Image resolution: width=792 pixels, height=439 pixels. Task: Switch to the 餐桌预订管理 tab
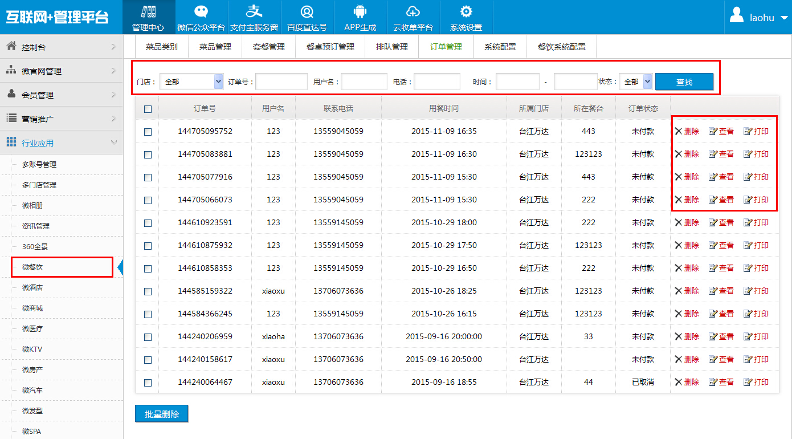(330, 47)
